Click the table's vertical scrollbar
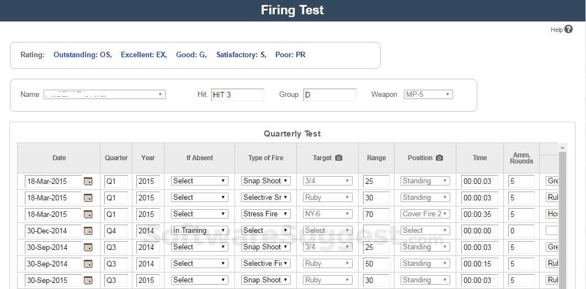586x289 pixels. pyautogui.click(x=563, y=220)
